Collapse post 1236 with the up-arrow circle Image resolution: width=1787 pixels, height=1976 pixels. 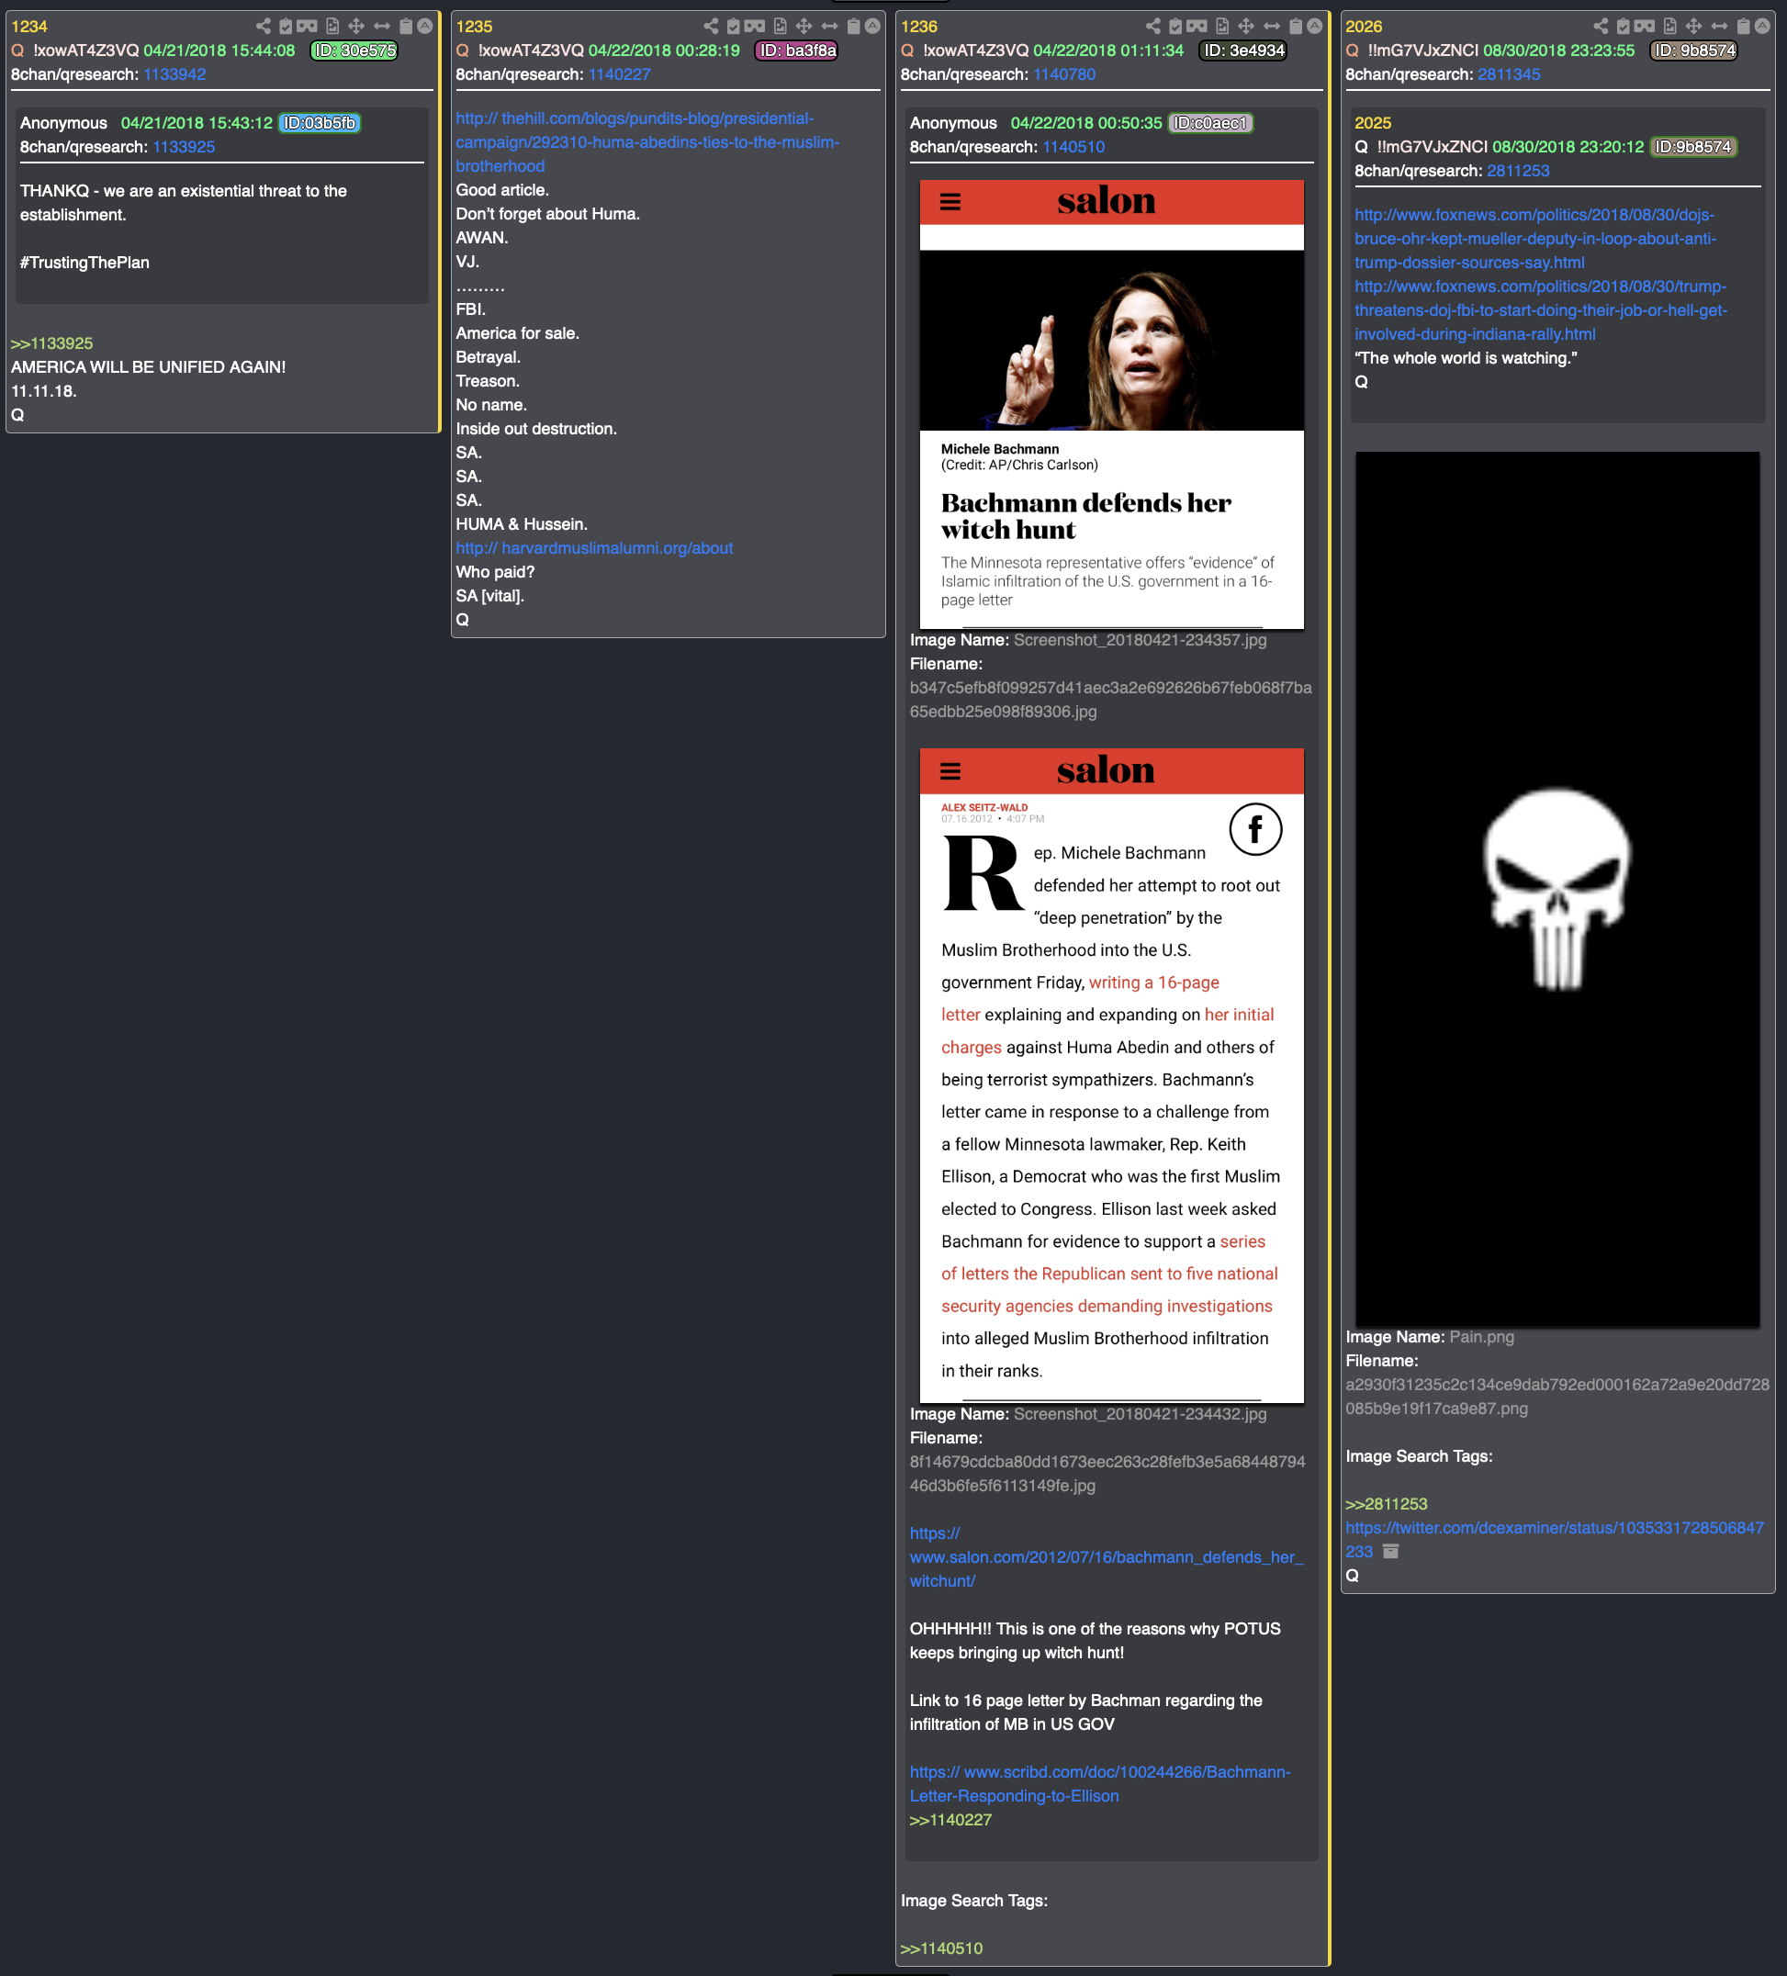click(x=1314, y=27)
